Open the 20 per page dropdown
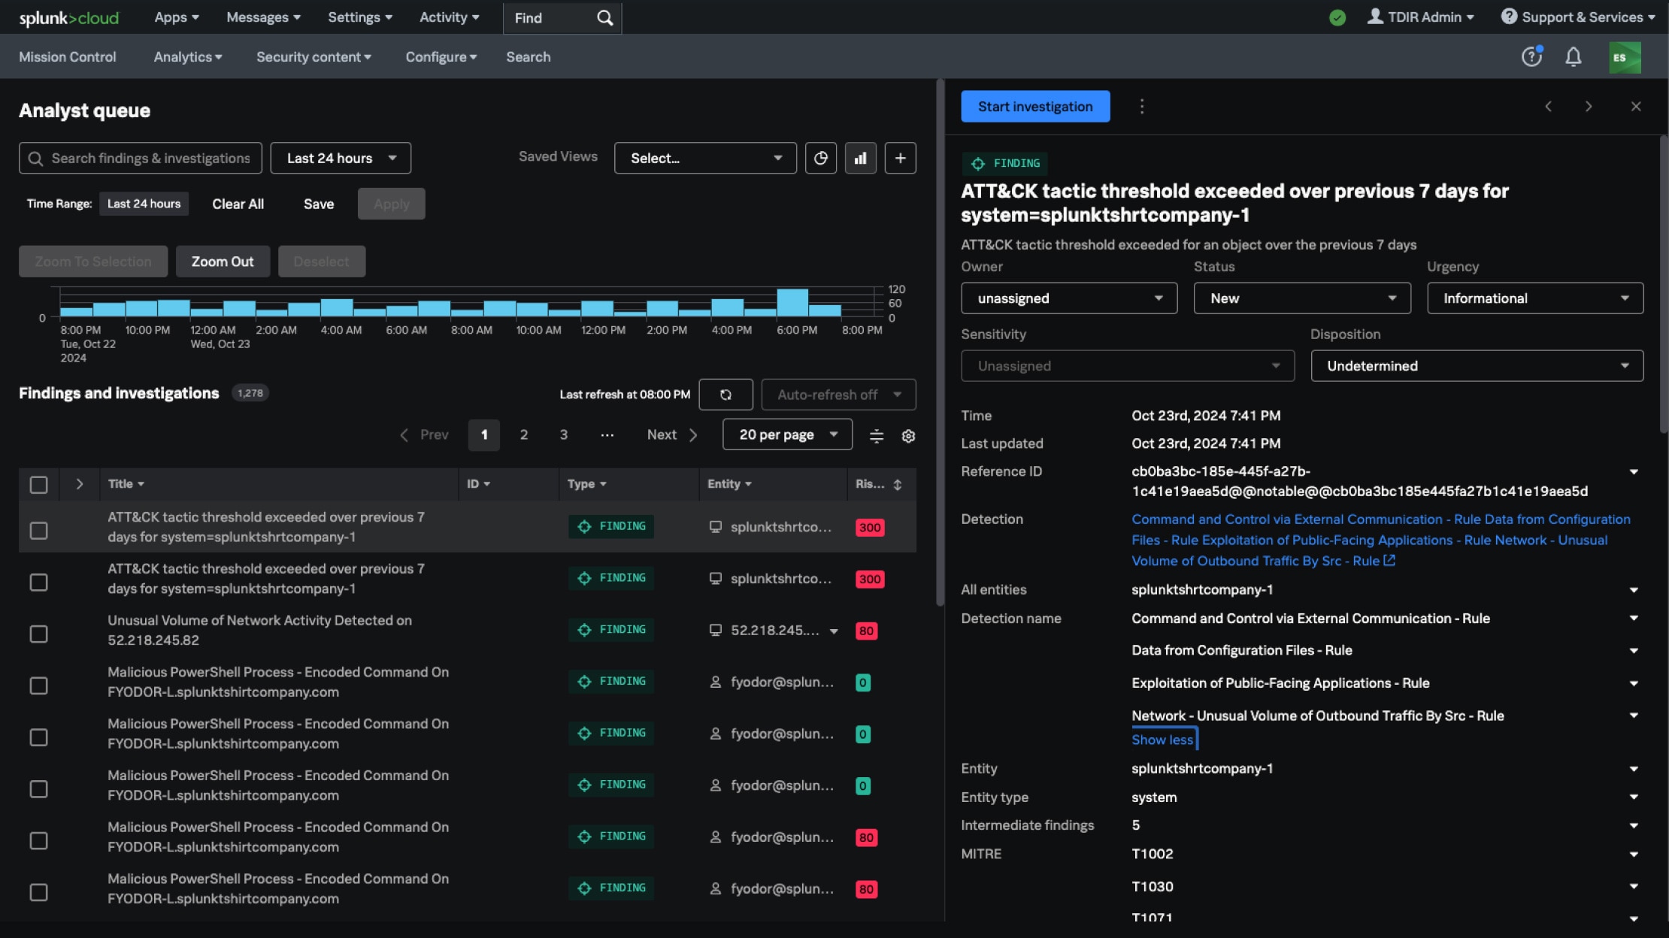This screenshot has height=938, width=1669. [786, 434]
